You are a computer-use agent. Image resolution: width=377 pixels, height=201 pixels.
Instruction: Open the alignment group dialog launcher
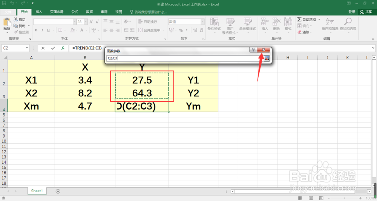pos(165,39)
